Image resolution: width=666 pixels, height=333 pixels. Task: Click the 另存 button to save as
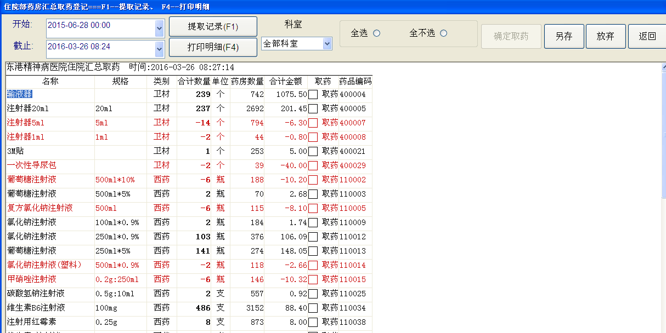563,37
